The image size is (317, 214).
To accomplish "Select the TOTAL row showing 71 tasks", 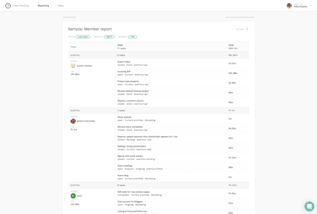I will coord(121,47).
